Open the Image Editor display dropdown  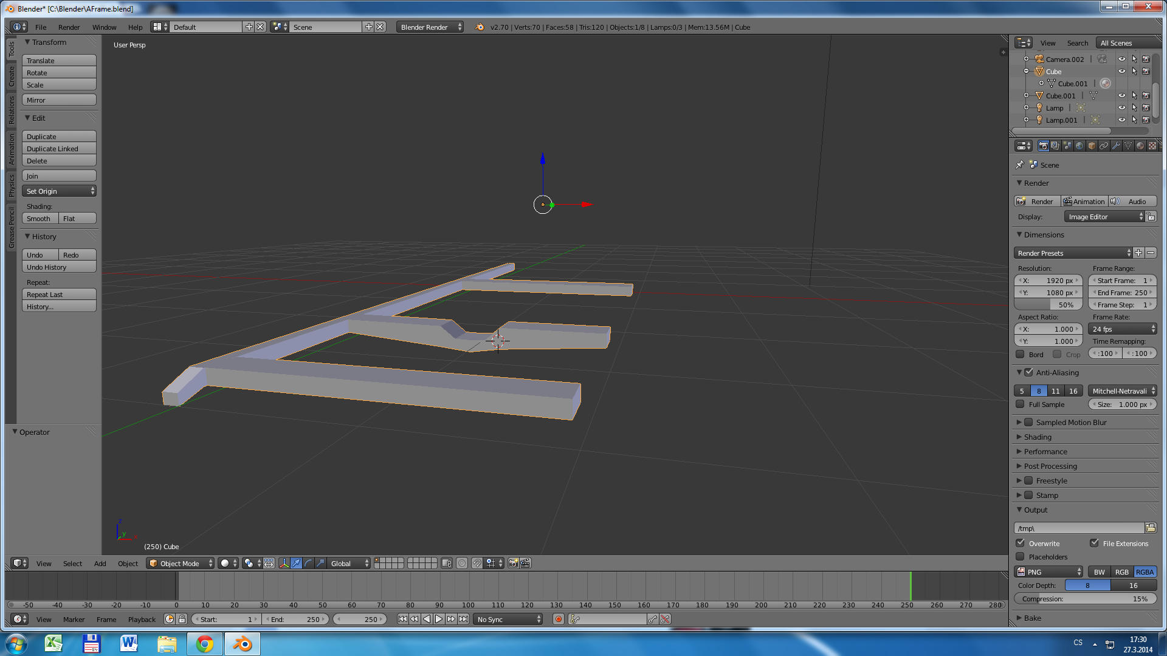[1104, 216]
